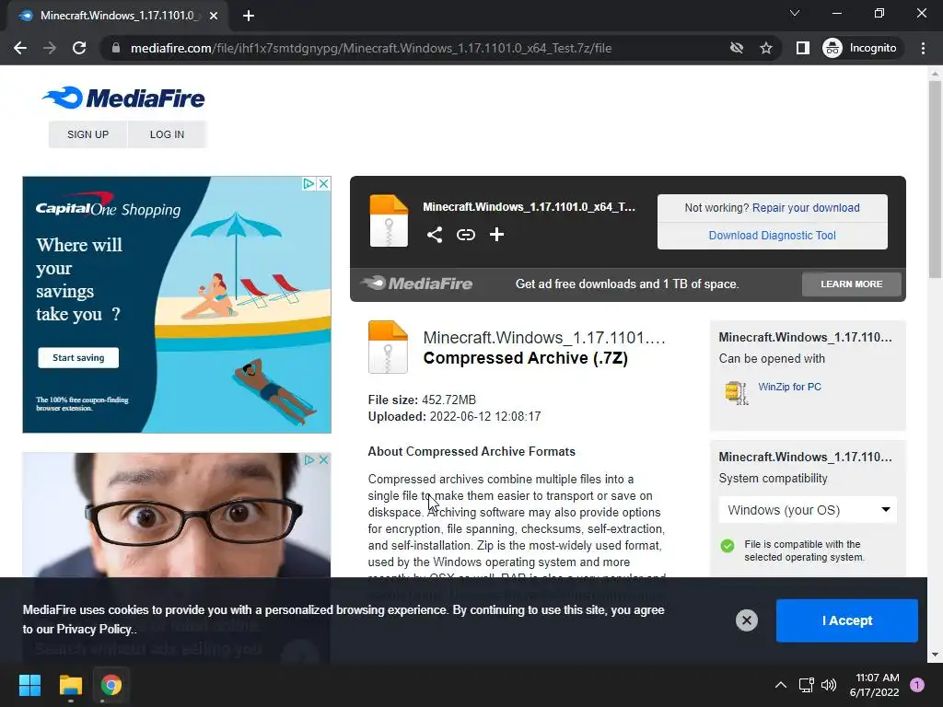Open the notification center badge
Image resolution: width=943 pixels, height=707 pixels.
(917, 685)
